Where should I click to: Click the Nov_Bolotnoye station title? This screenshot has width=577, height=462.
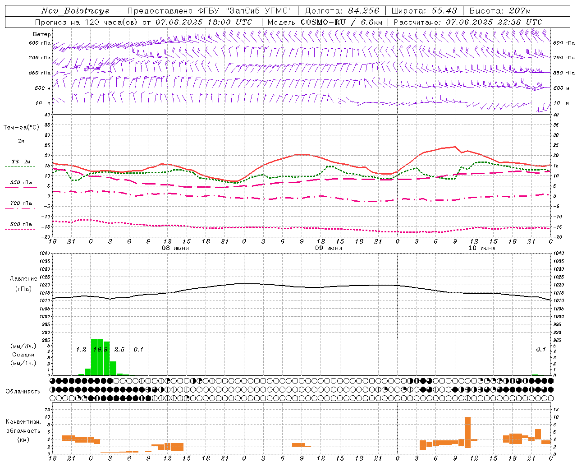point(75,11)
